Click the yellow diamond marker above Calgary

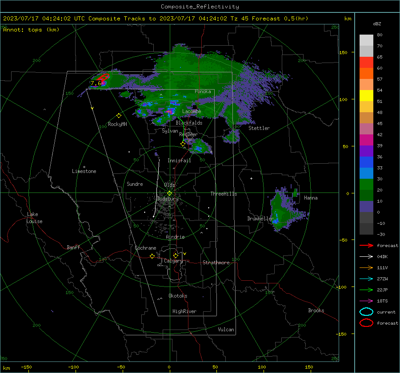point(176,255)
